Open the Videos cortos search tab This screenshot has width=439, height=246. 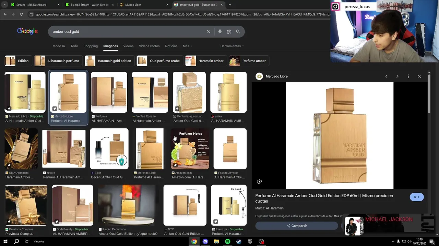click(149, 46)
